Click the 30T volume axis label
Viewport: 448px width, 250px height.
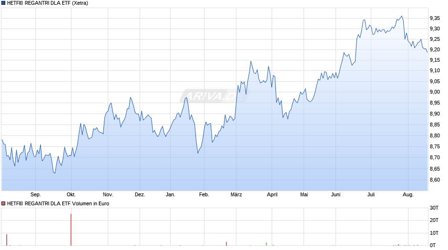click(x=434, y=208)
